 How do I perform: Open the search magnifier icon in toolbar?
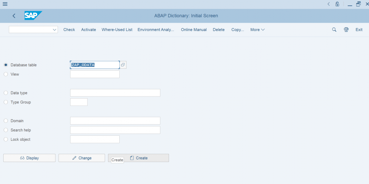334,30
